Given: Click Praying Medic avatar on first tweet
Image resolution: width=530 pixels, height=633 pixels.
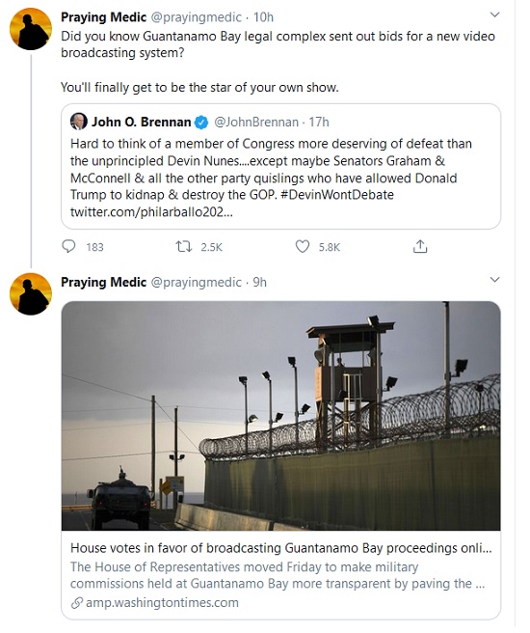Looking at the screenshot, I should coord(31,29).
